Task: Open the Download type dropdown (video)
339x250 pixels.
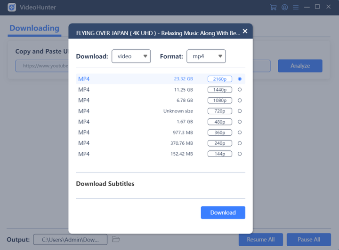Action: pyautogui.click(x=131, y=56)
